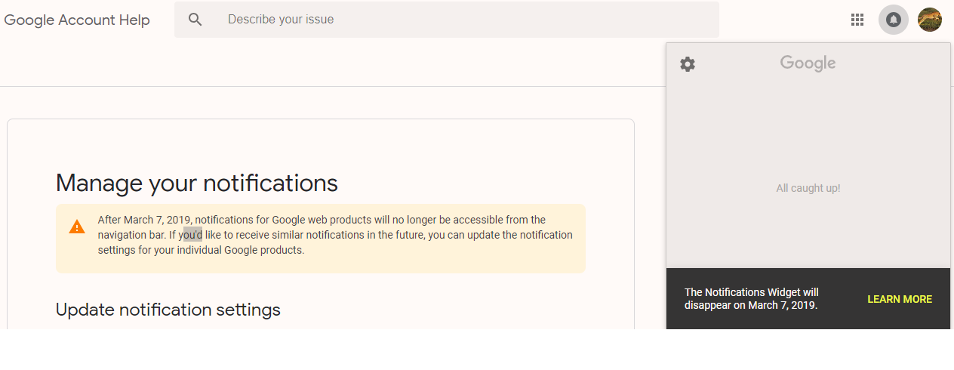Click the "Update notification settings" heading

[168, 310]
